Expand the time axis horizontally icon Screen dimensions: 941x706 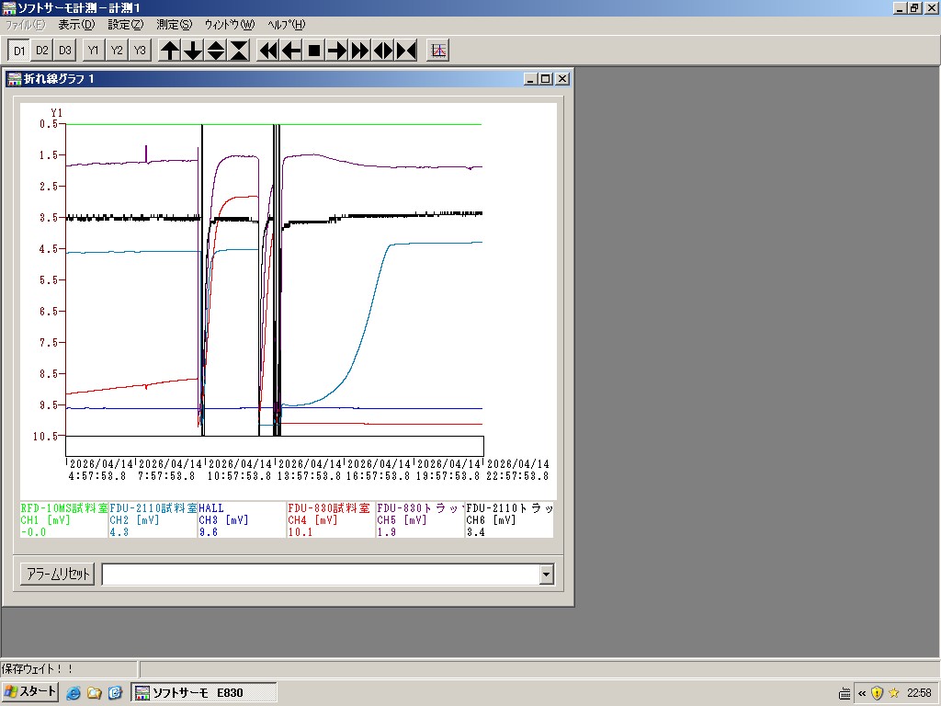point(383,51)
